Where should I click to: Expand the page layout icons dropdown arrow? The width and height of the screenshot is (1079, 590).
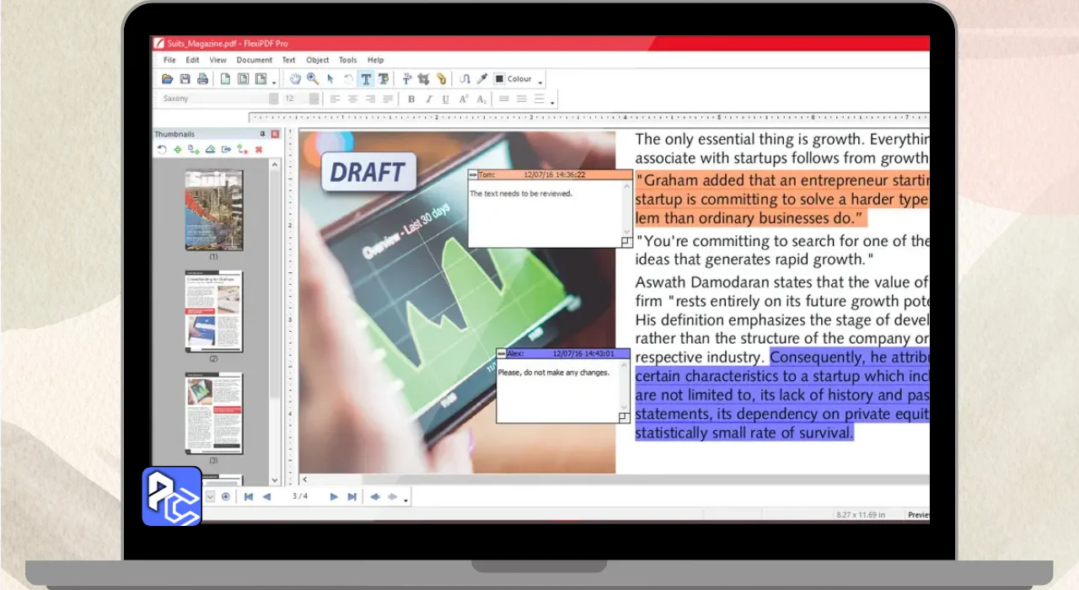click(274, 82)
